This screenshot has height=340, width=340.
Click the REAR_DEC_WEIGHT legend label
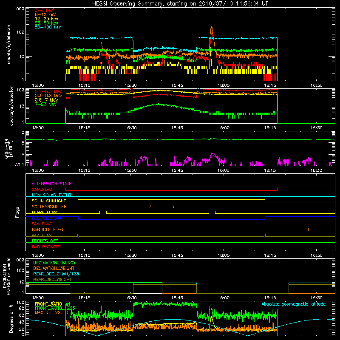52,280
